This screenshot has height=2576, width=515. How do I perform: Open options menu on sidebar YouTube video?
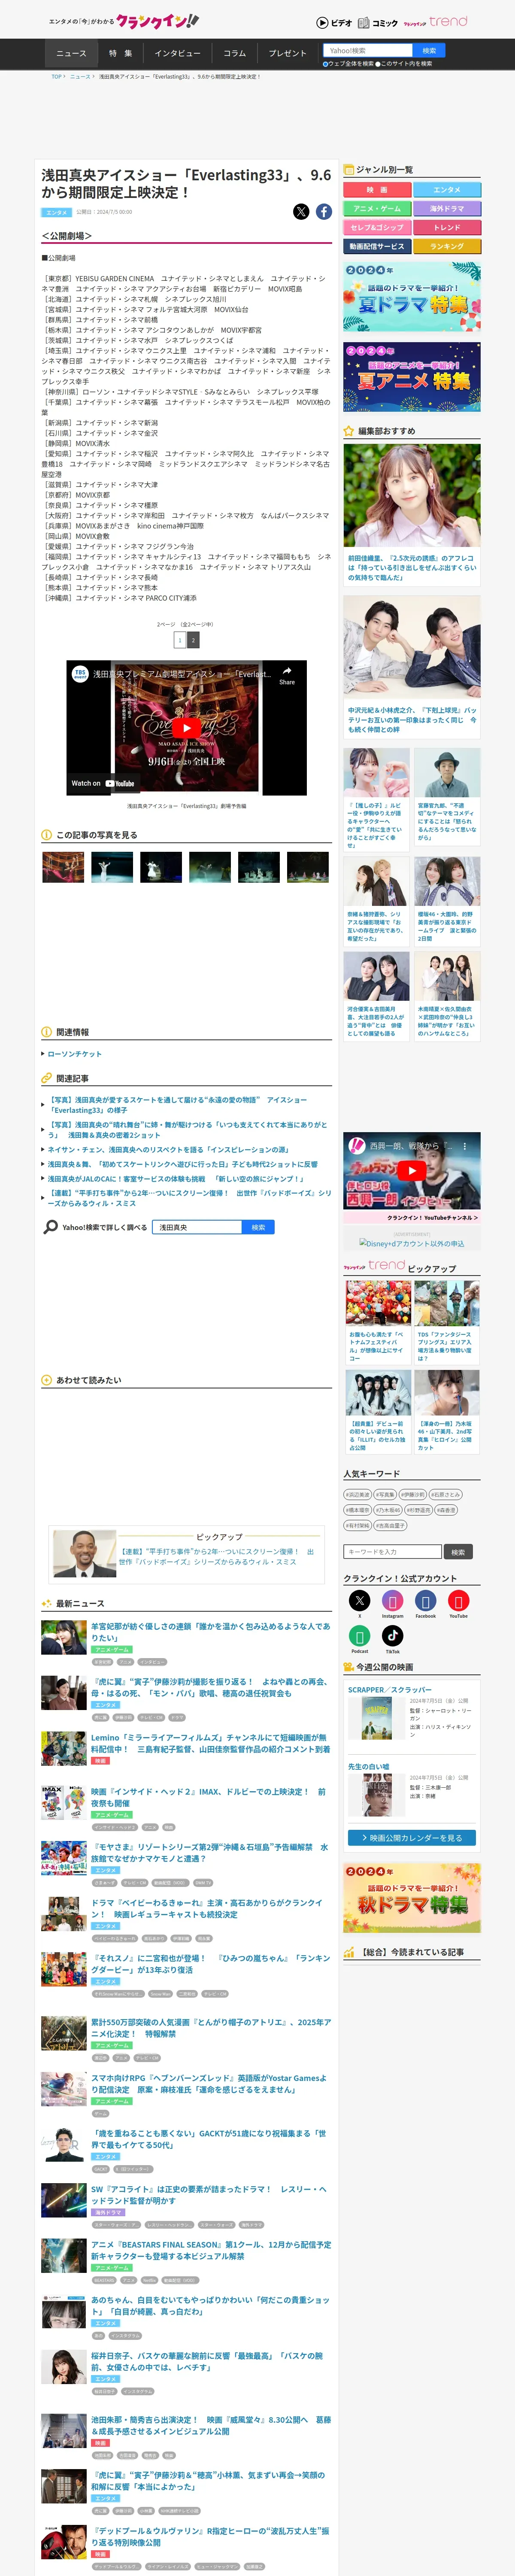click(x=464, y=1146)
